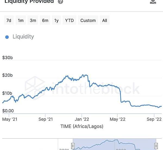Open the Custom date range
This screenshot has height=150, width=163.
(88, 20)
